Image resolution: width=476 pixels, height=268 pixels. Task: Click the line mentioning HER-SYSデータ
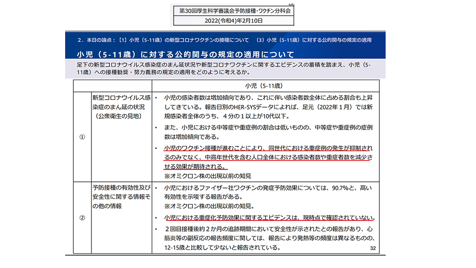pyautogui.click(x=268, y=107)
